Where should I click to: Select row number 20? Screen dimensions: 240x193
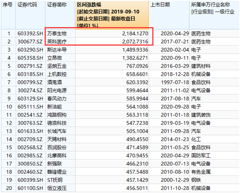[9, 188]
